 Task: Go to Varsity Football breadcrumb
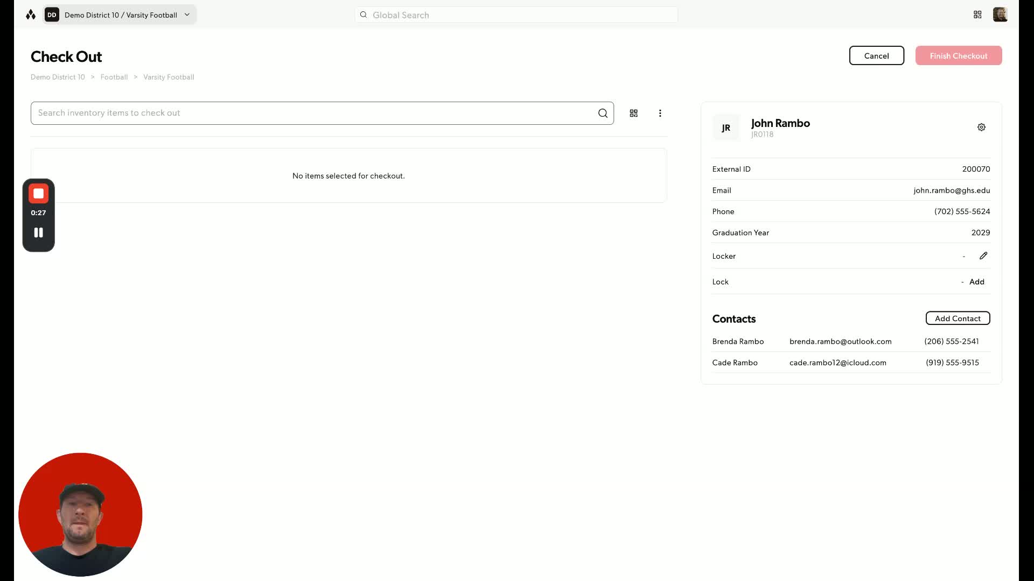[169, 77]
